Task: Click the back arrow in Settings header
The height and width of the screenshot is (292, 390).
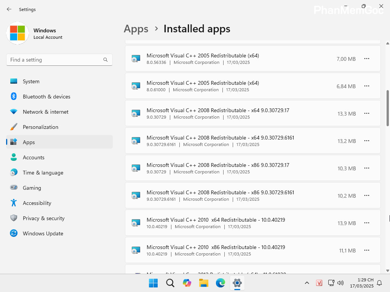Action: point(9,9)
